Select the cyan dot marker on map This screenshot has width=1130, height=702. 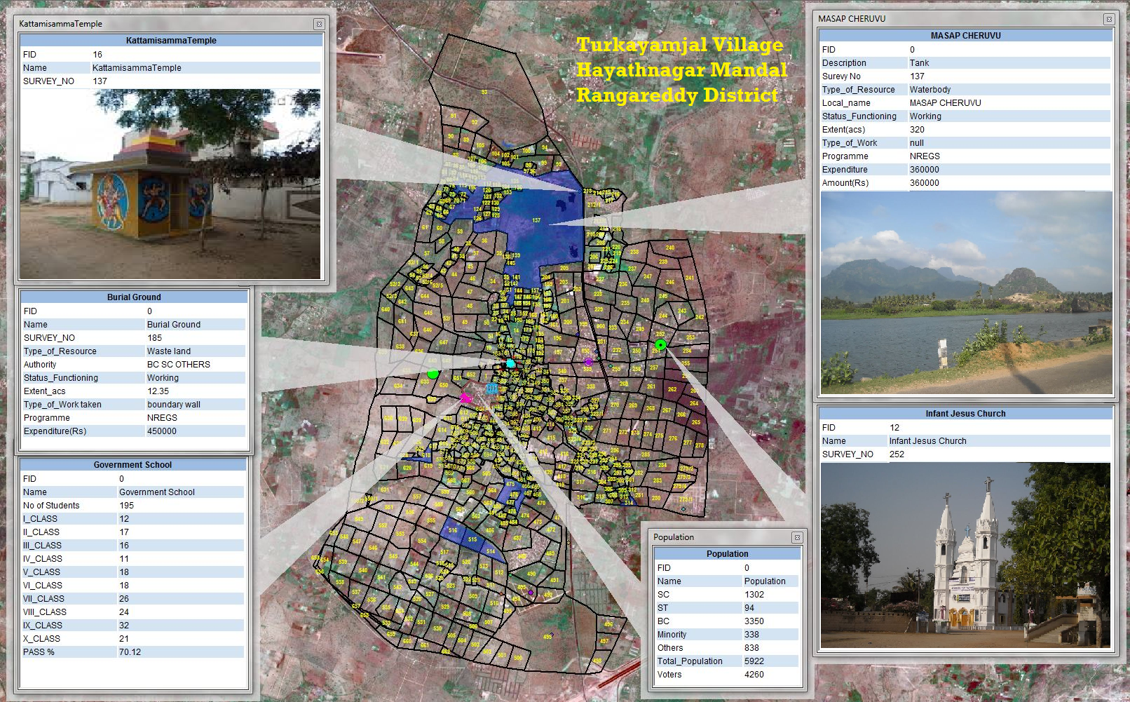(x=510, y=363)
